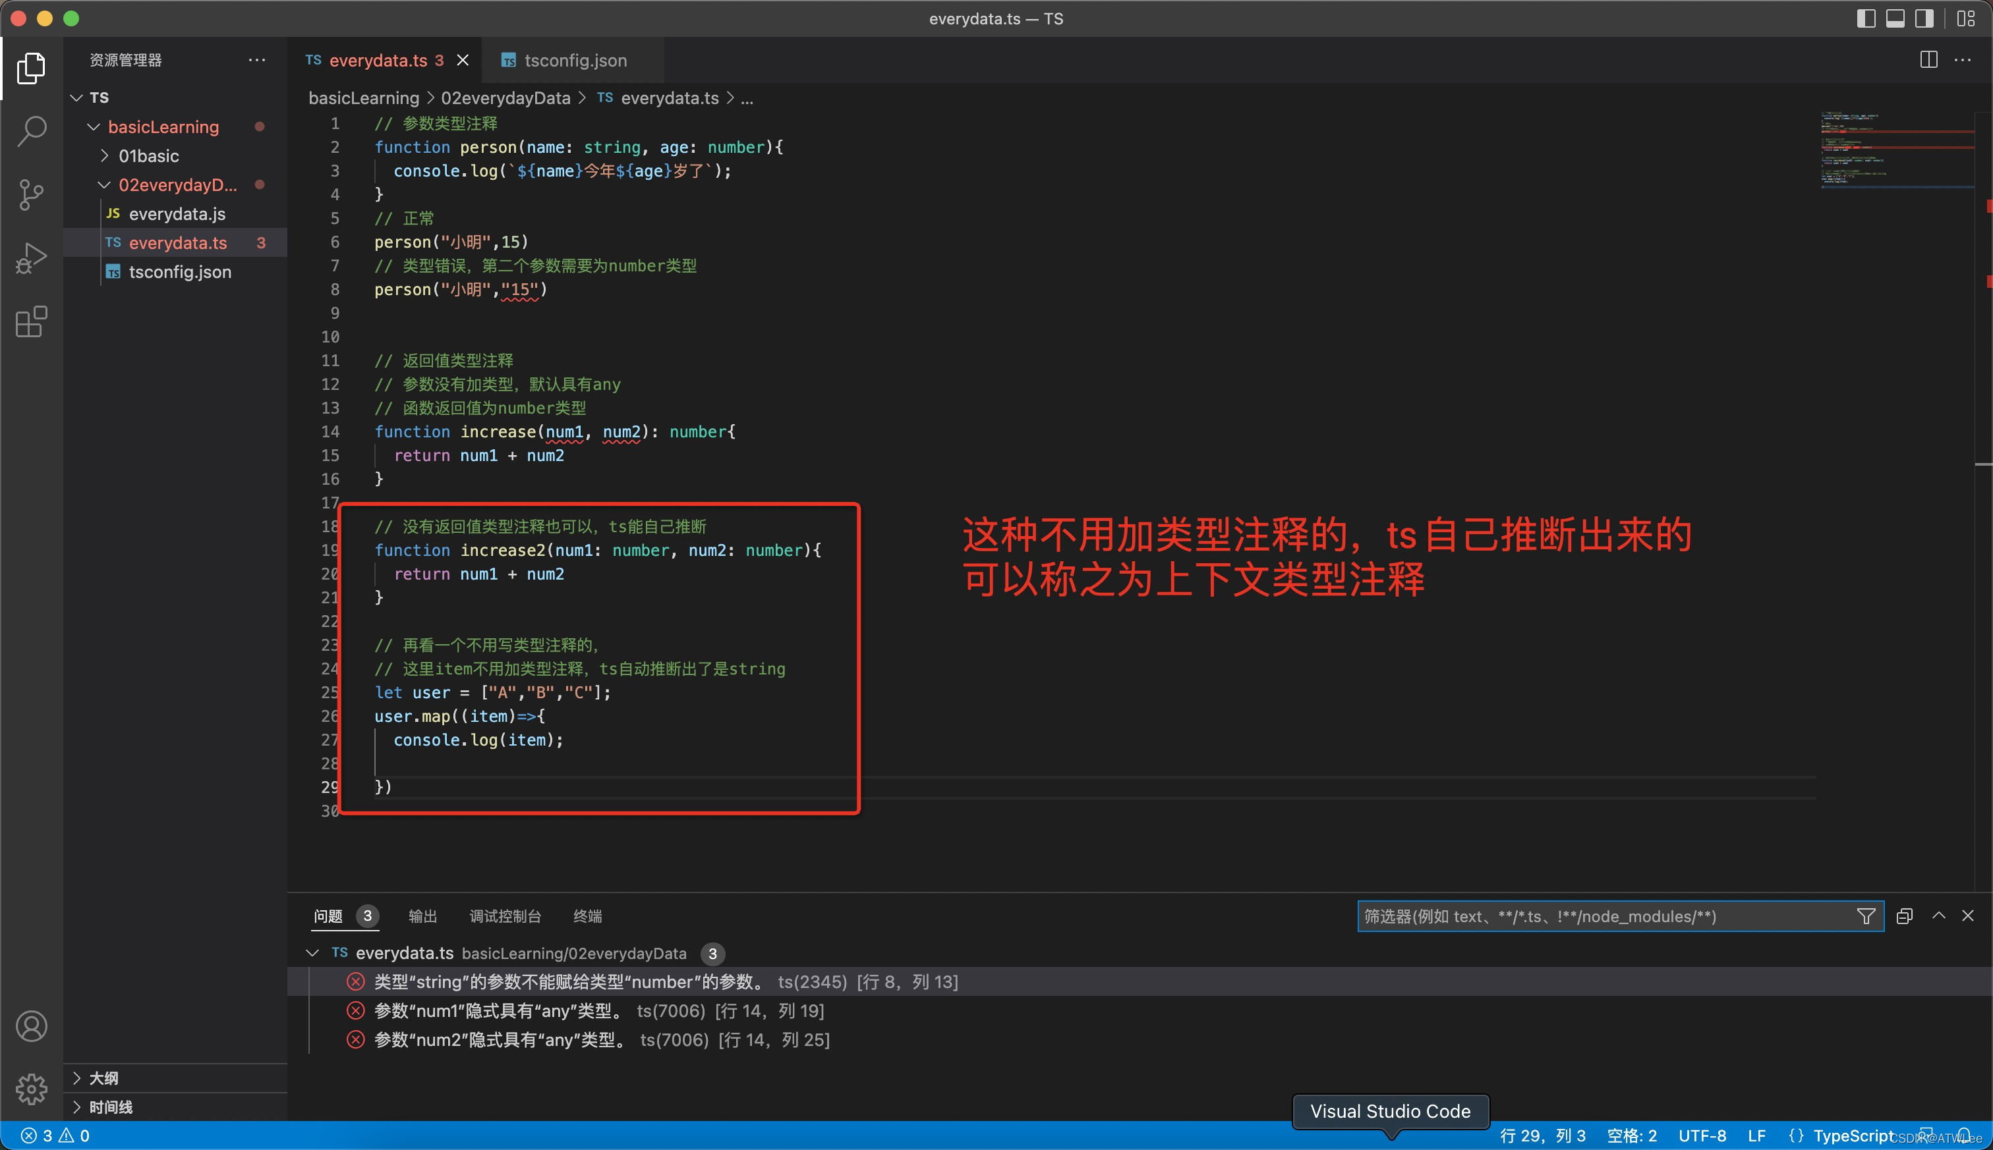The width and height of the screenshot is (1993, 1150).
Task: Collapse everydata.ts group in Problems list
Action: 312,953
